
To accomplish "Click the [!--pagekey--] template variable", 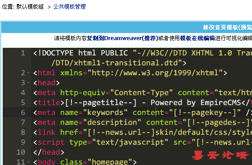I will 204,113.
